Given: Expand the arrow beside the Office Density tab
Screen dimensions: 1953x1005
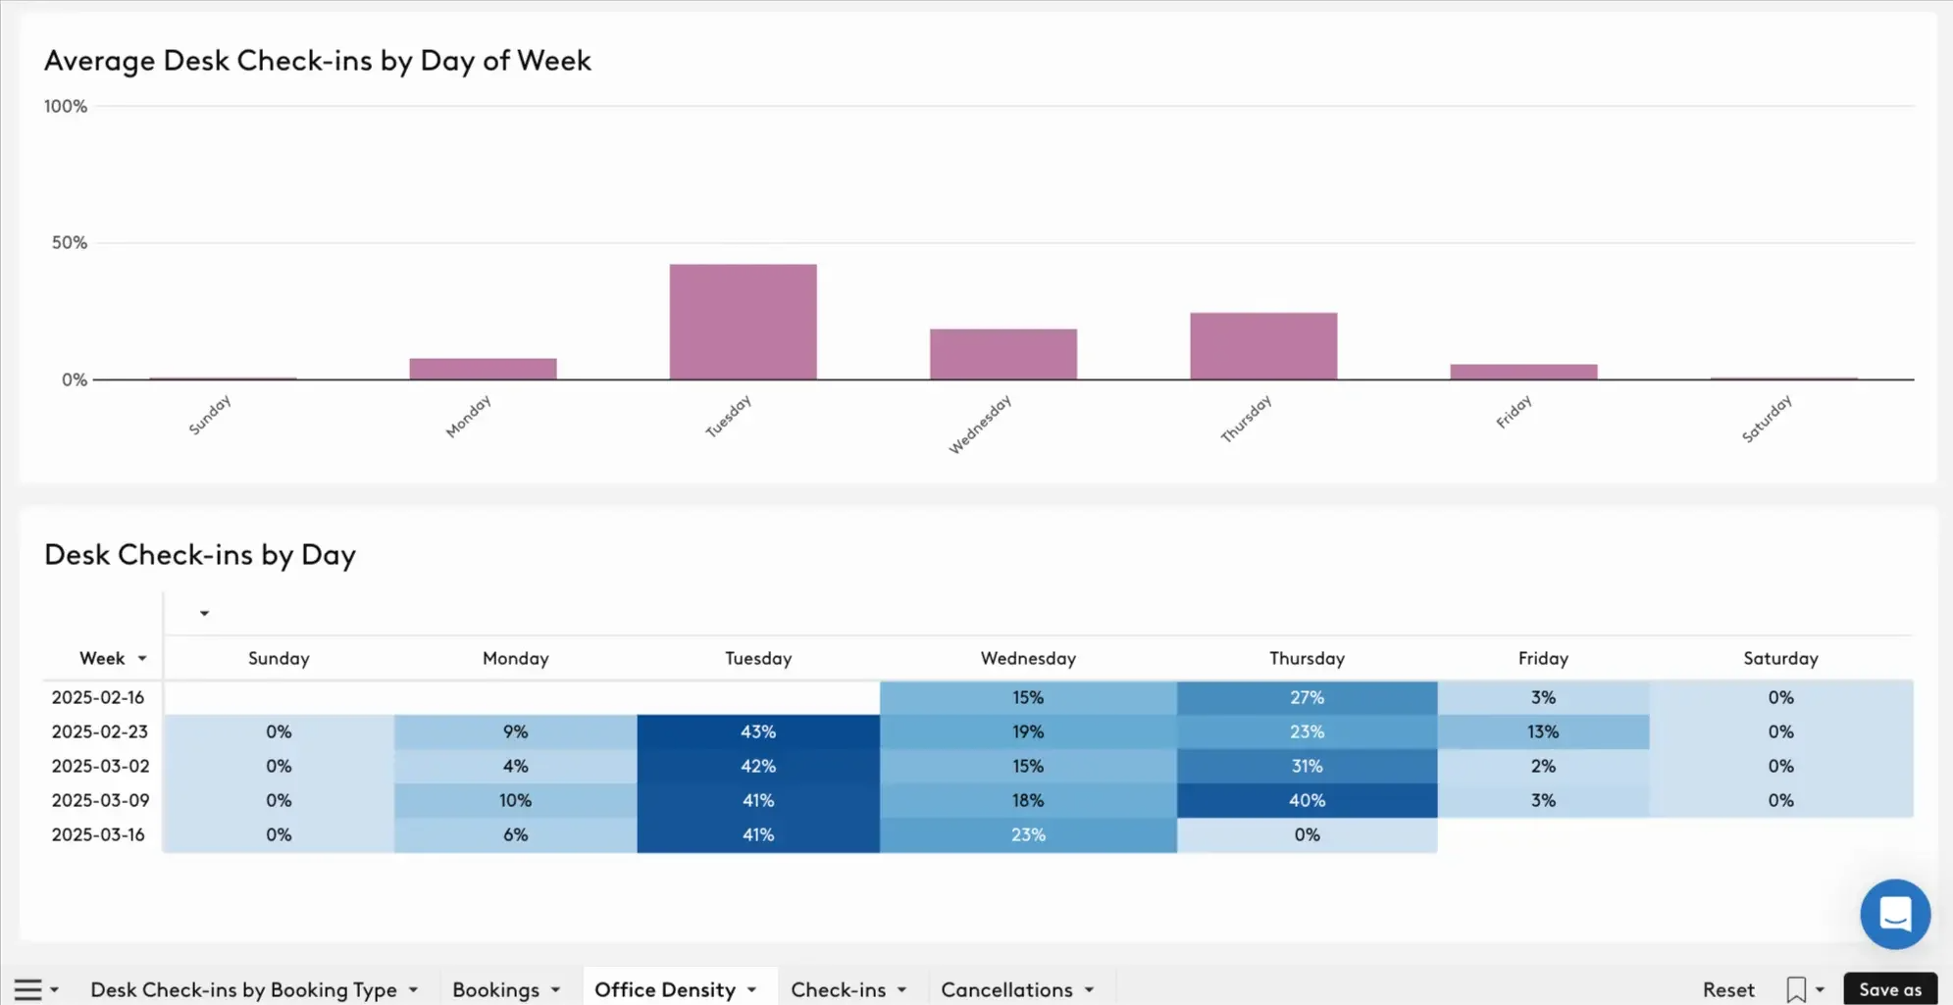Looking at the screenshot, I should pyautogui.click(x=752, y=990).
